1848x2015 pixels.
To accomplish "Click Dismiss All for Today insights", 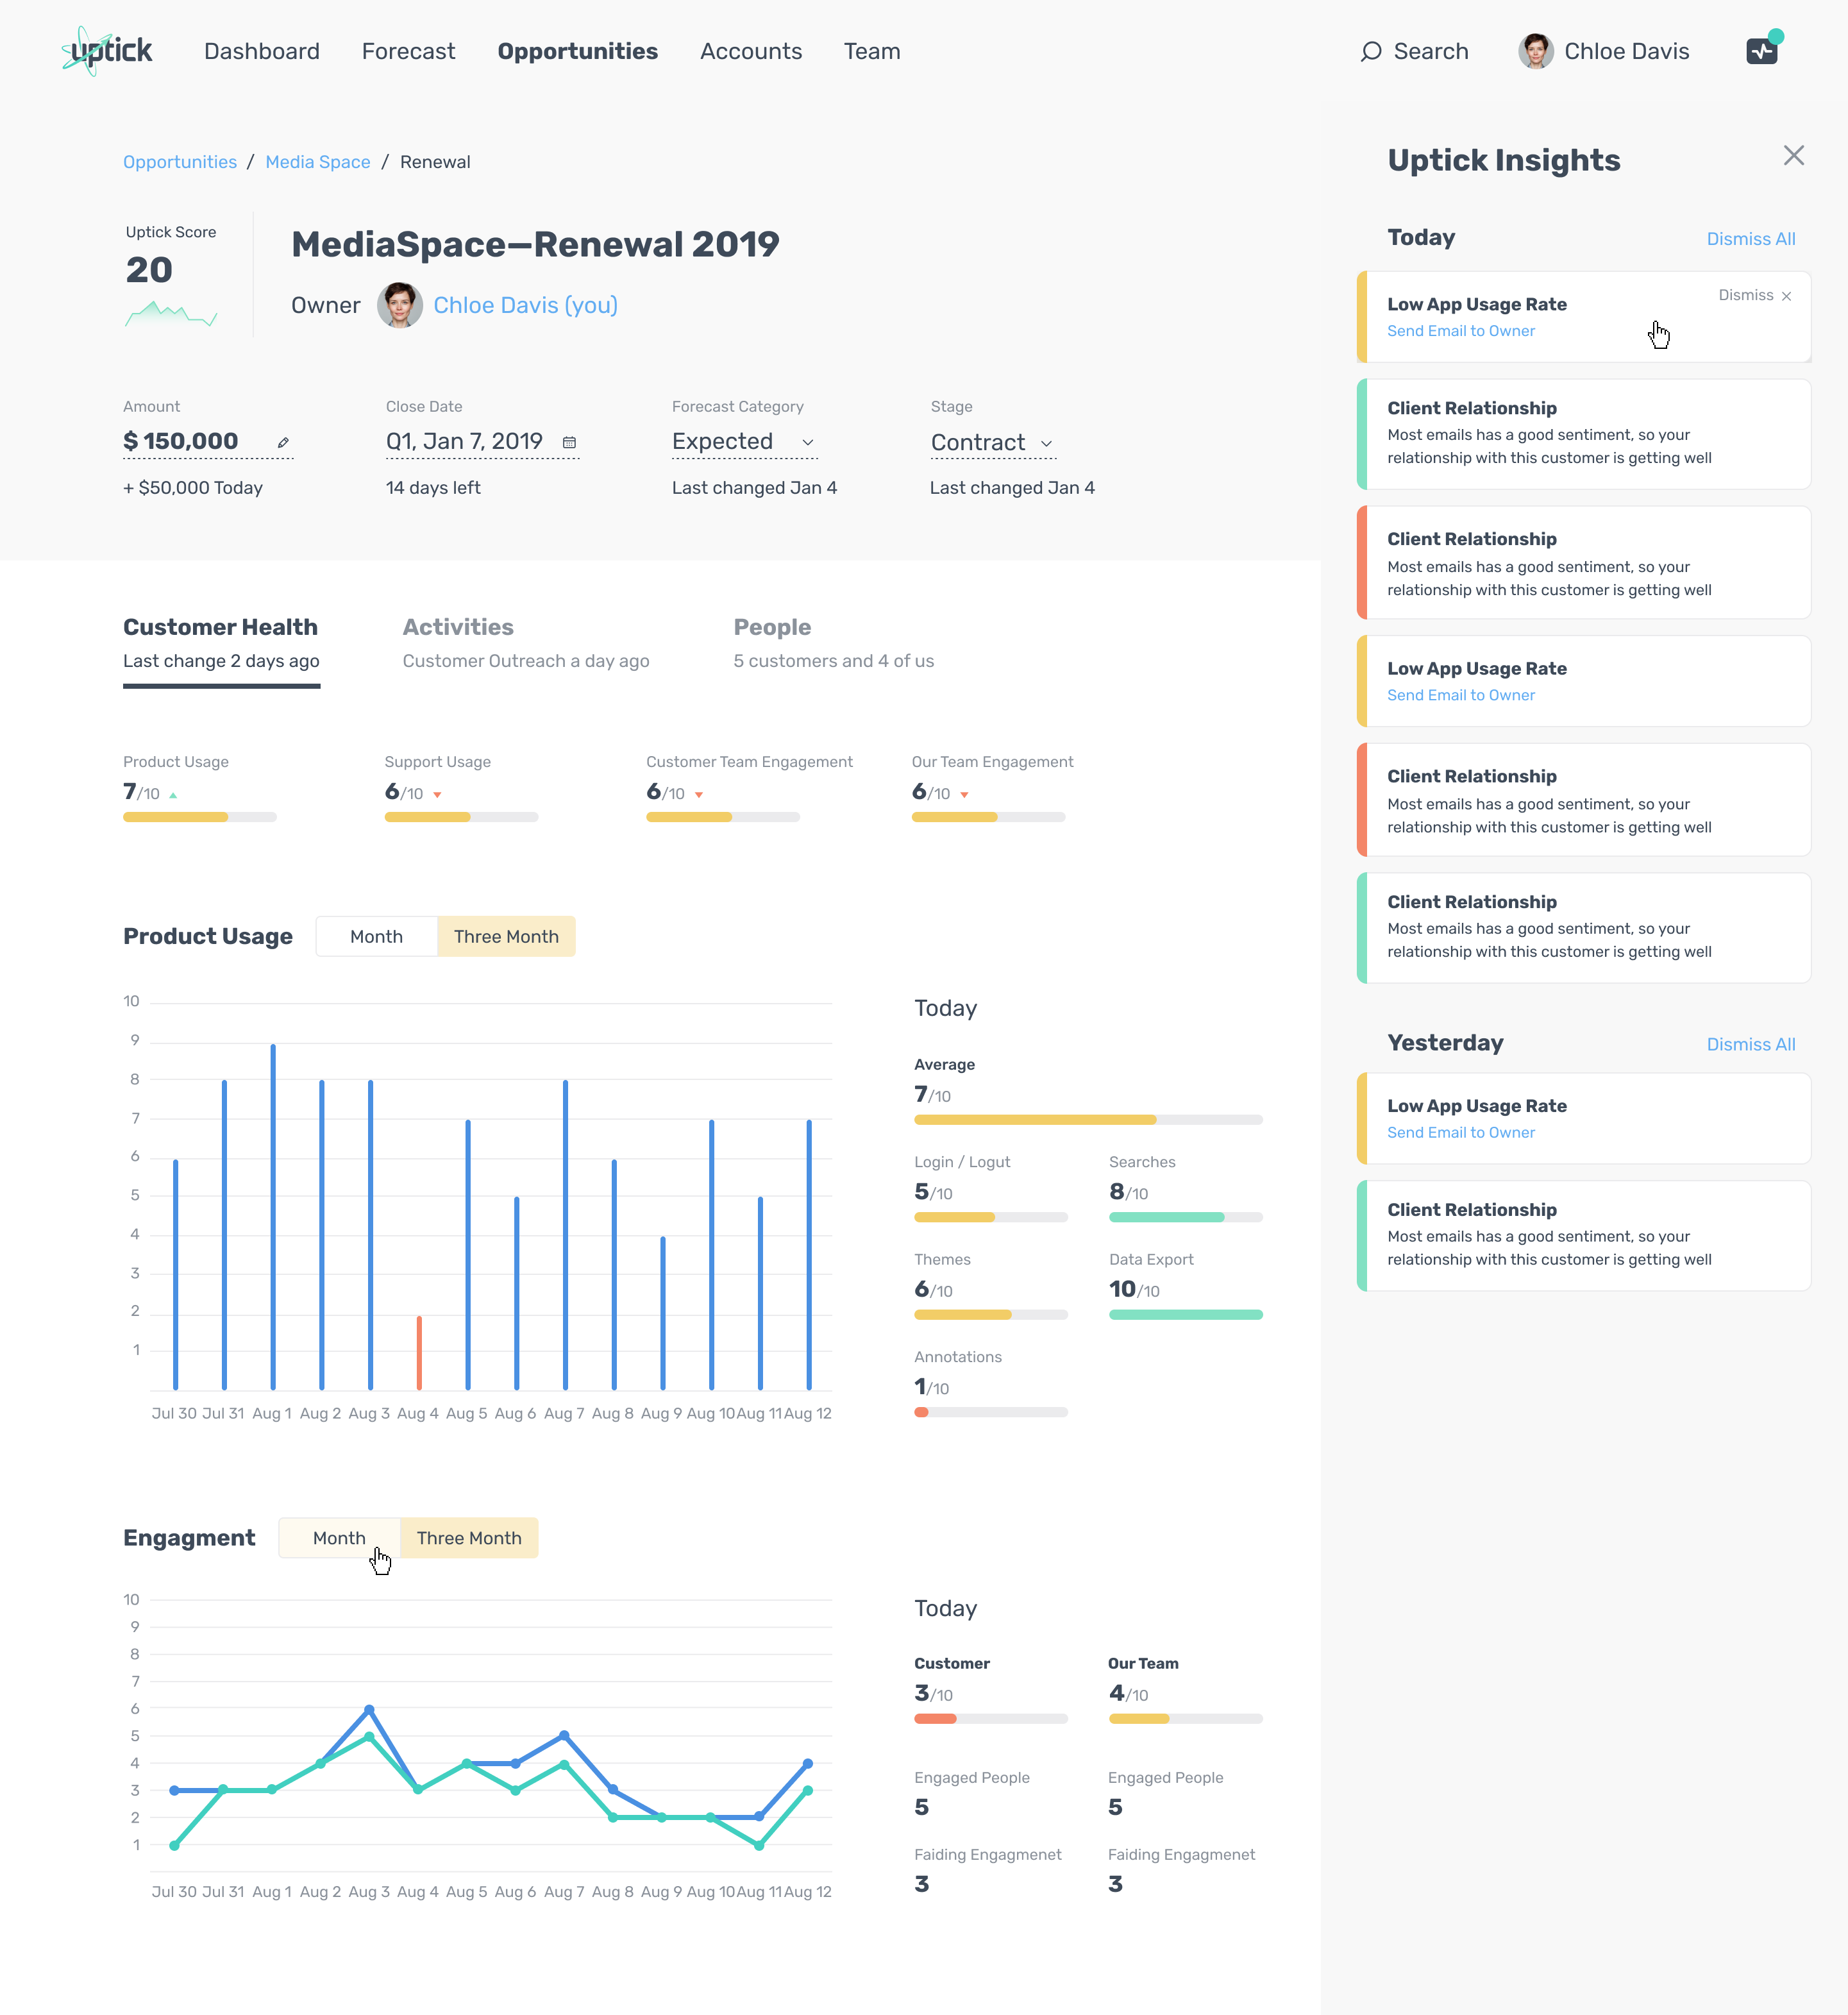I will coord(1750,239).
